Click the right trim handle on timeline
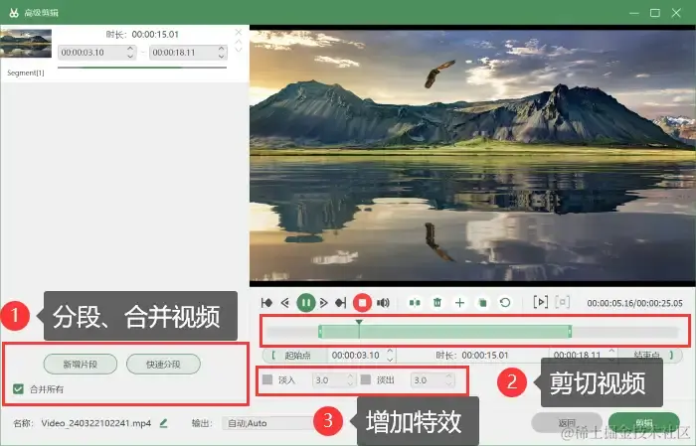The width and height of the screenshot is (696, 446). tap(570, 332)
